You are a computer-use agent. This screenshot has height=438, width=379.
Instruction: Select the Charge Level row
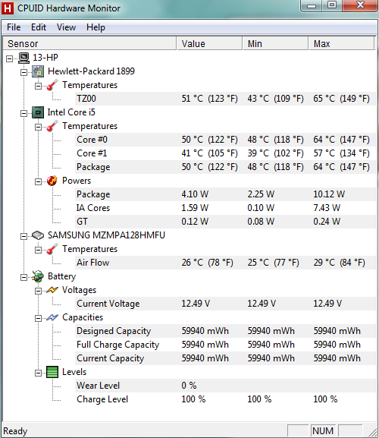click(x=226, y=399)
